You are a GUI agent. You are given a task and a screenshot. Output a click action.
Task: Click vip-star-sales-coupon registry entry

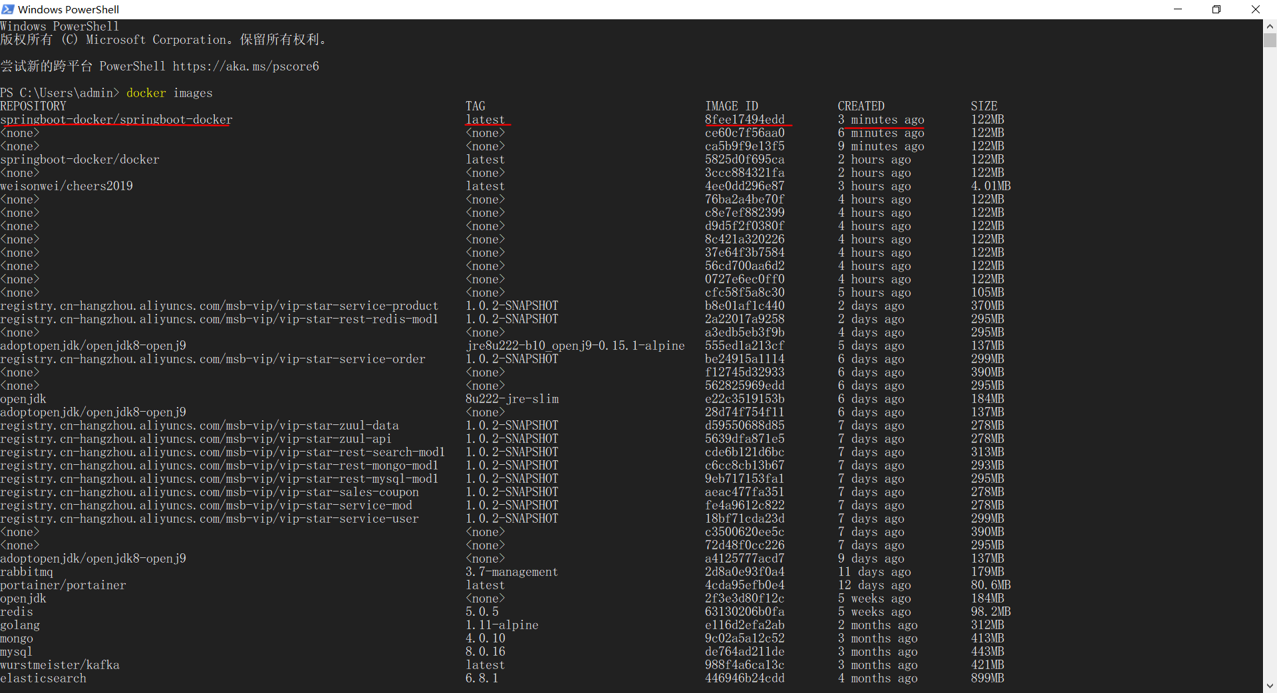point(210,492)
